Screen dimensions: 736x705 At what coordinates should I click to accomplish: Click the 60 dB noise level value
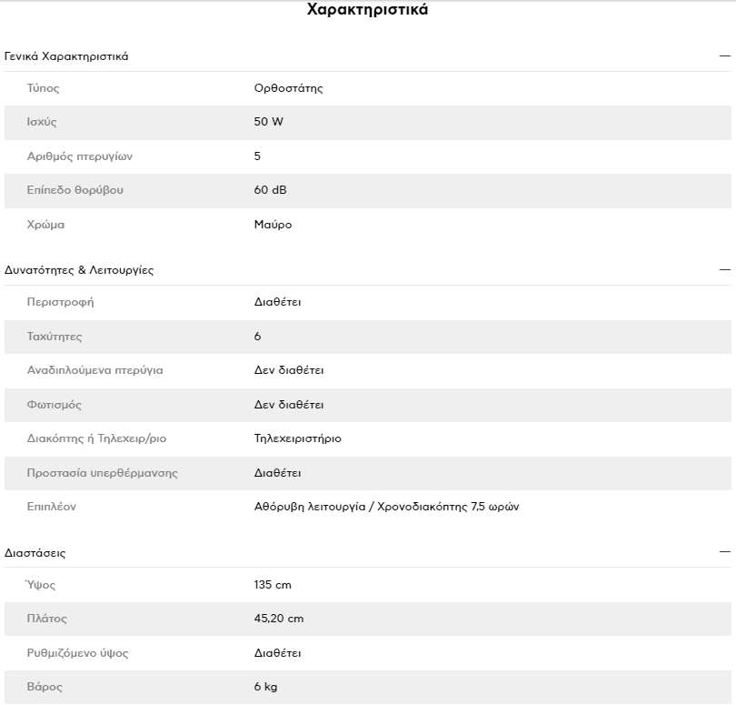pos(271,190)
